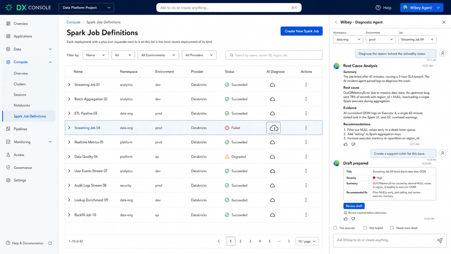Go to next page arrow in pagination
This screenshot has height=254, width=451.
click(289, 241)
